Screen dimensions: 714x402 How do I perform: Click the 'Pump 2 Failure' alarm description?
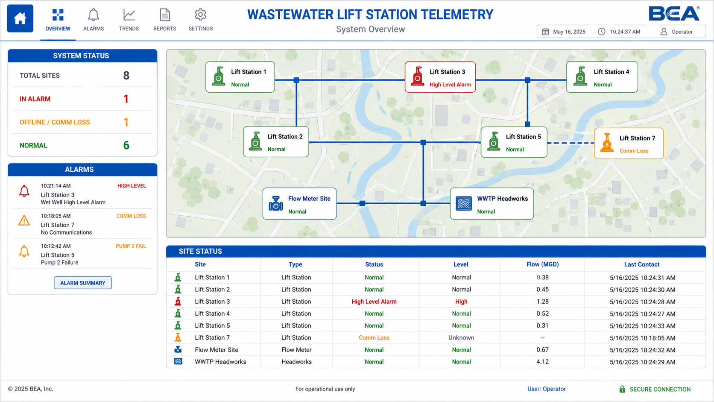pyautogui.click(x=59, y=262)
